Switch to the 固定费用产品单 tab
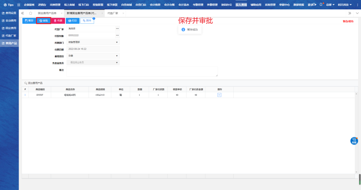The width and height of the screenshot is (361, 190). coord(47,13)
